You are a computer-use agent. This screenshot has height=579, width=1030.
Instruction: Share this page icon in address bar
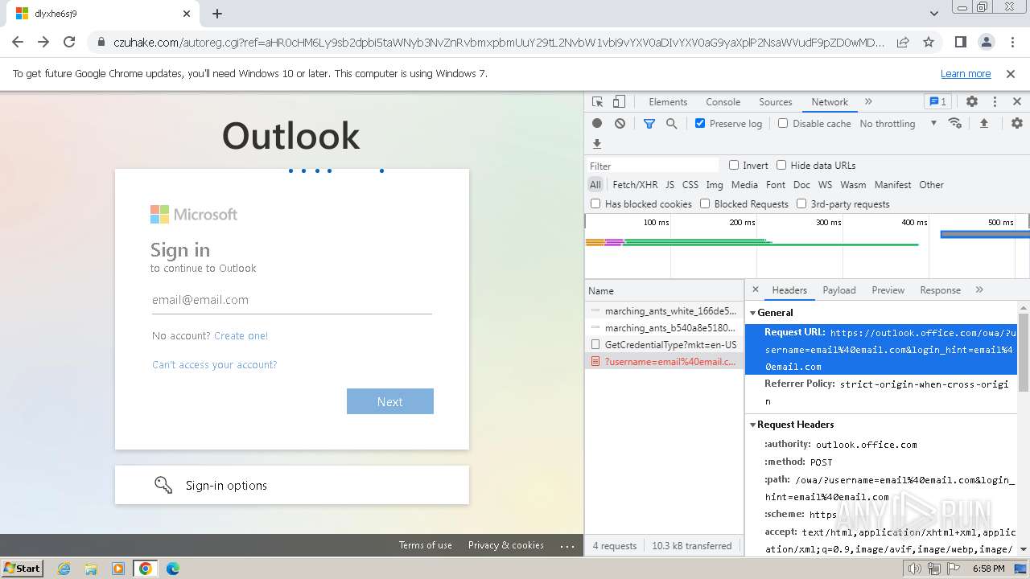(903, 42)
